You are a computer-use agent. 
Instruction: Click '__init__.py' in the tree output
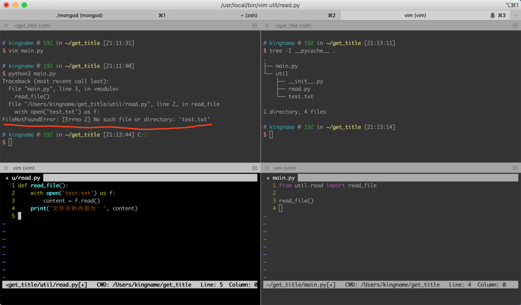coord(305,81)
